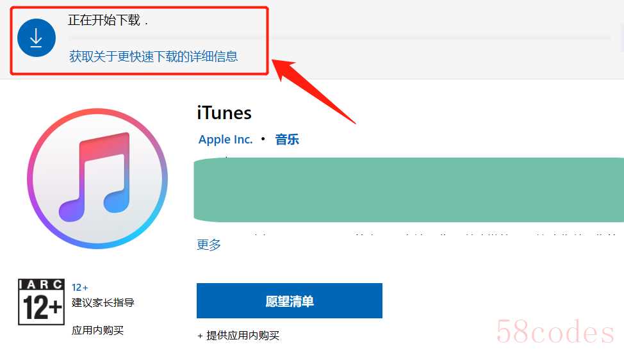
Task: Open the Apple Inc. publisher link
Action: pos(226,139)
